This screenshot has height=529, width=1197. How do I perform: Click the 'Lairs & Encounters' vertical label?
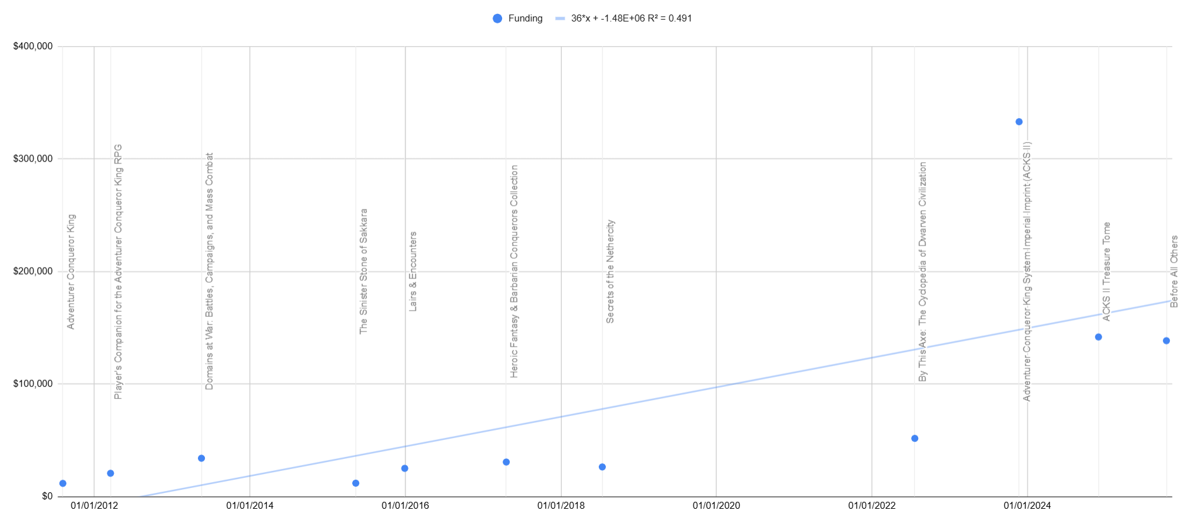pyautogui.click(x=413, y=271)
